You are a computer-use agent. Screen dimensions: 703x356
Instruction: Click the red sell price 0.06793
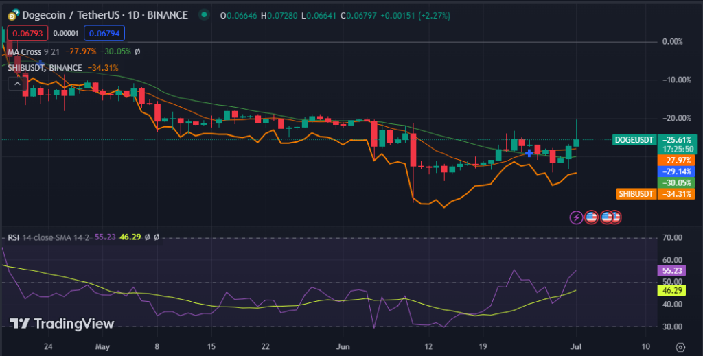point(27,33)
